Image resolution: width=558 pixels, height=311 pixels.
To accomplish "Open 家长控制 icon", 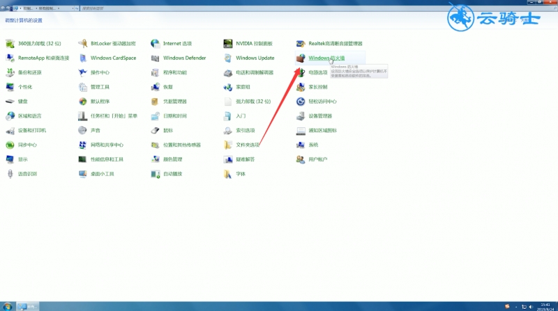I will (x=301, y=87).
